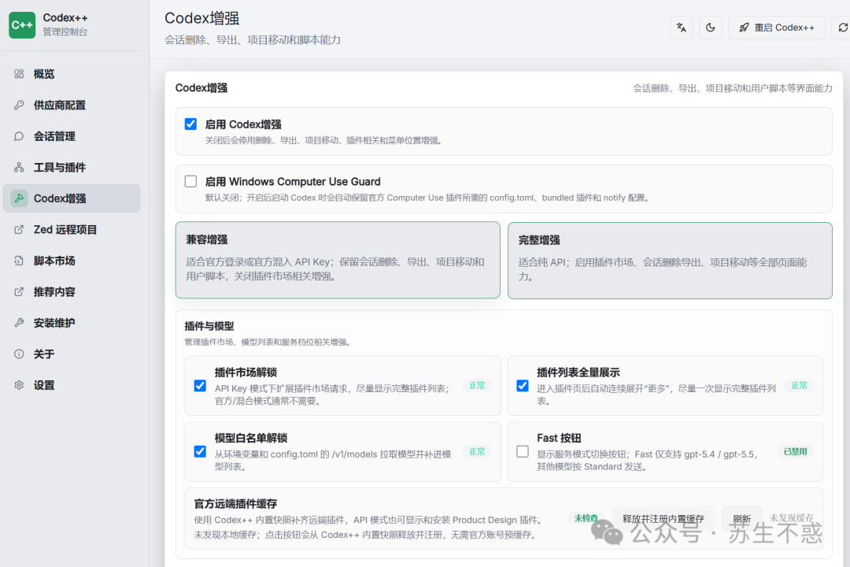Screen dimensions: 850x567
Task: Click the chat bubble icon beside 会话管理
Action: pyautogui.click(x=19, y=136)
